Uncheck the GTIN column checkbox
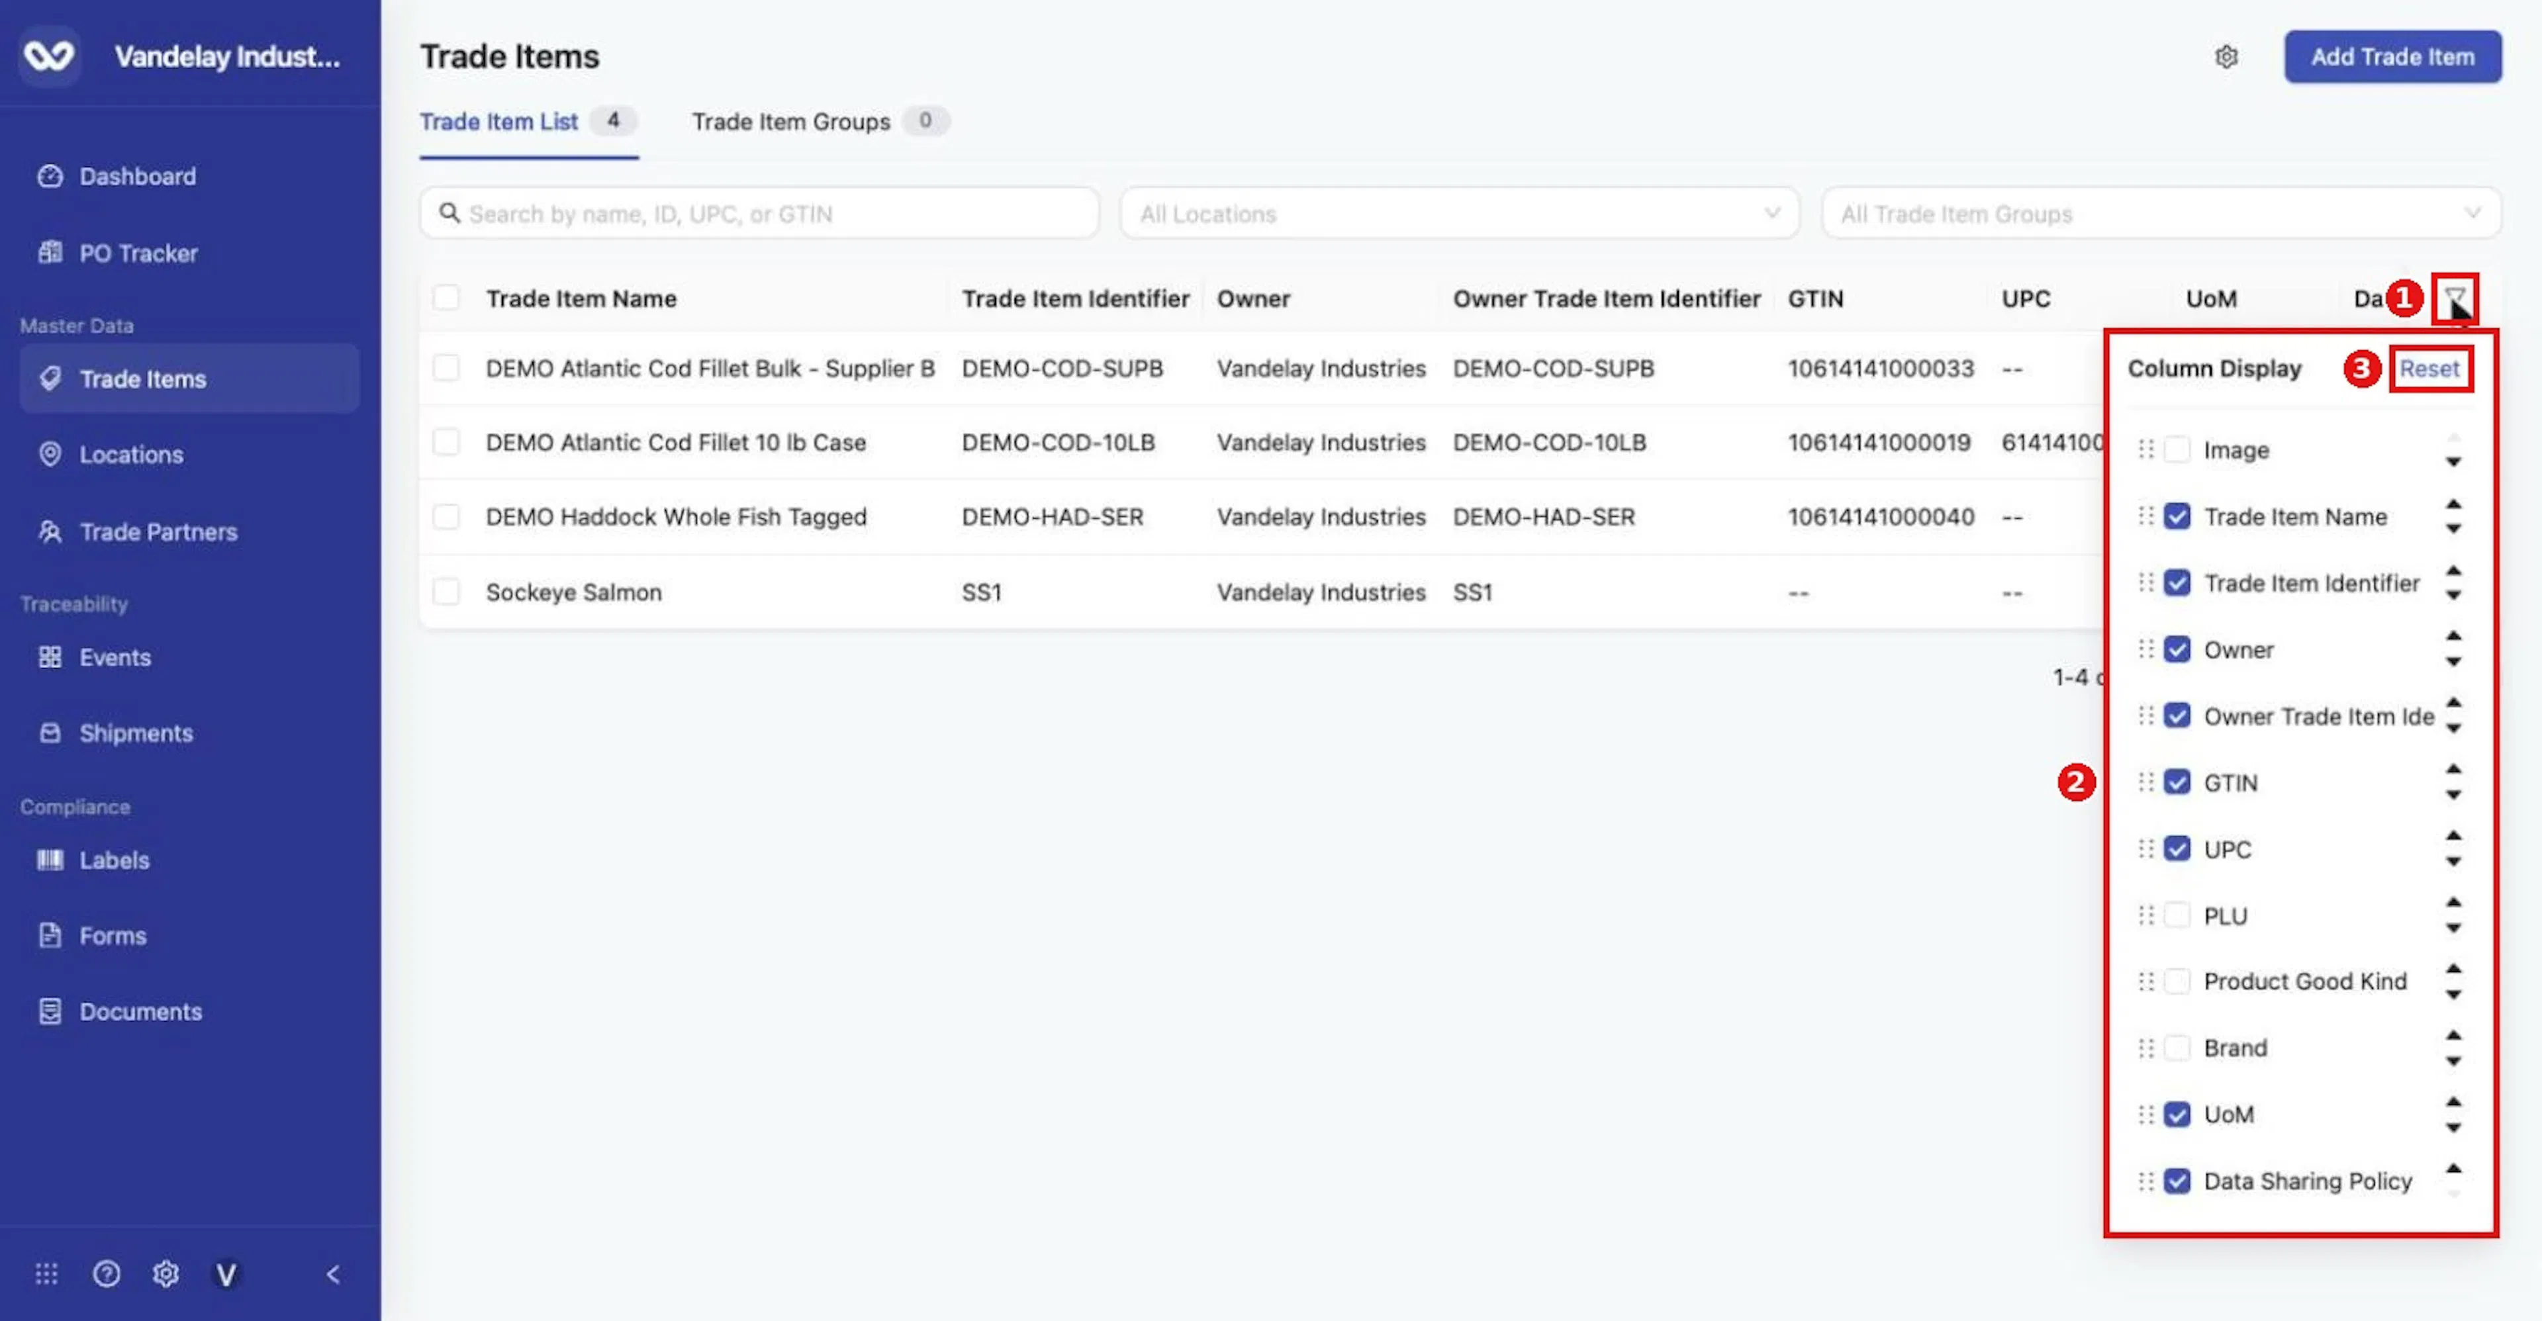Viewport: 2542px width, 1321px height. tap(2176, 782)
